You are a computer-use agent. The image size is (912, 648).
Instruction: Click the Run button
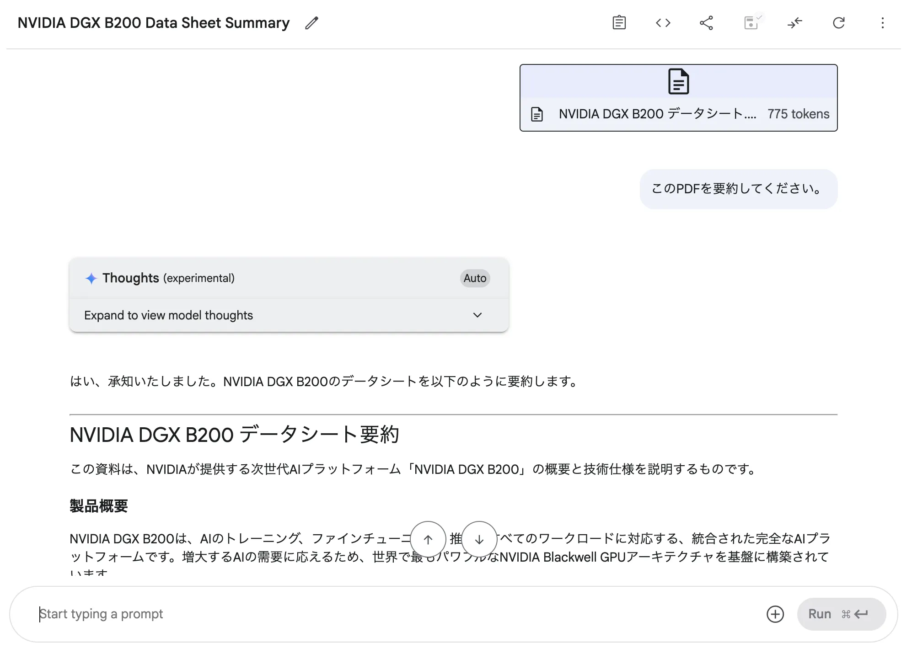[842, 614]
